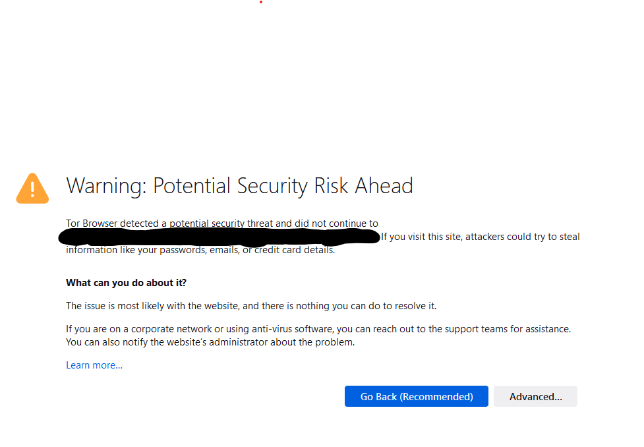Click the Warning: Potential Security Risk Ahead heading
The height and width of the screenshot is (447, 644).
point(239,186)
